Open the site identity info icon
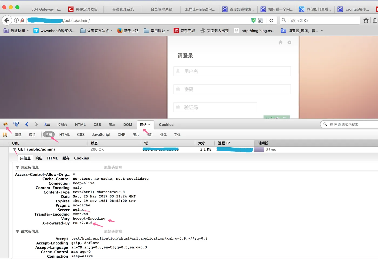 [x=16, y=20]
